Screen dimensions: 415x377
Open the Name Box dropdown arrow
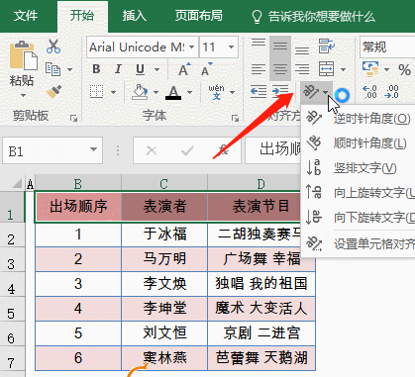[x=94, y=150]
